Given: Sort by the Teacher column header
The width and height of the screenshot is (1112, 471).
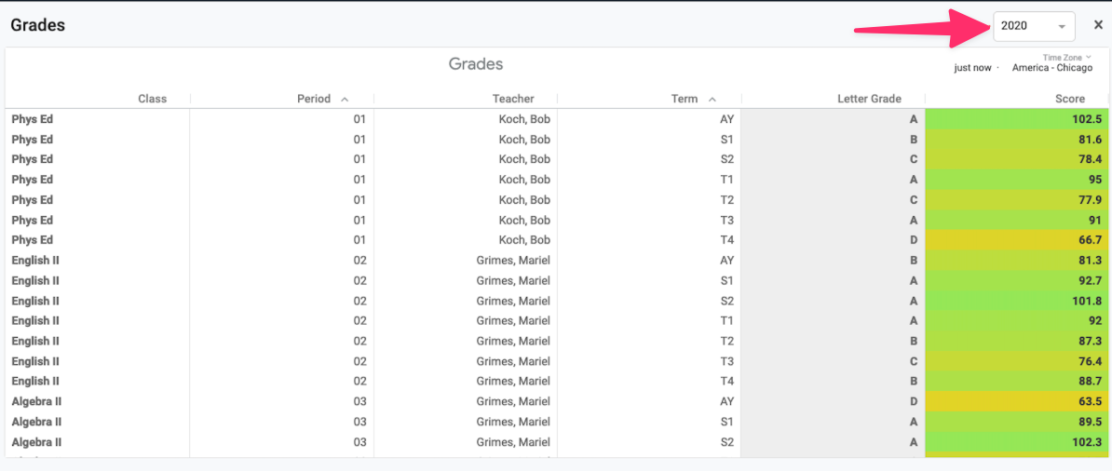Looking at the screenshot, I should [x=513, y=99].
